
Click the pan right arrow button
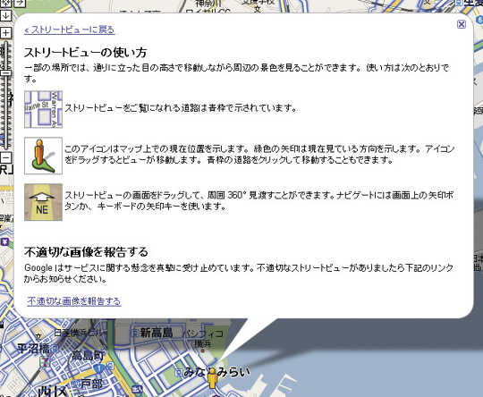tap(20, 3)
